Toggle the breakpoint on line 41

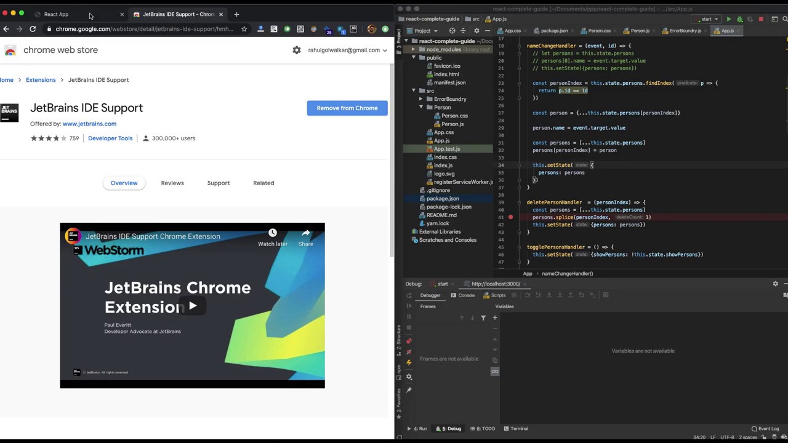[x=511, y=217]
